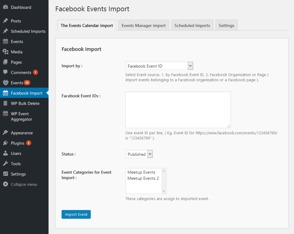294x234 pixels.
Task: Click the Pages icon in sidebar
Action: [5, 62]
